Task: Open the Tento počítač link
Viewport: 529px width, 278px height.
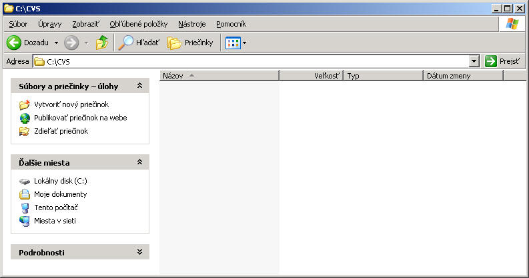Action: click(x=56, y=208)
